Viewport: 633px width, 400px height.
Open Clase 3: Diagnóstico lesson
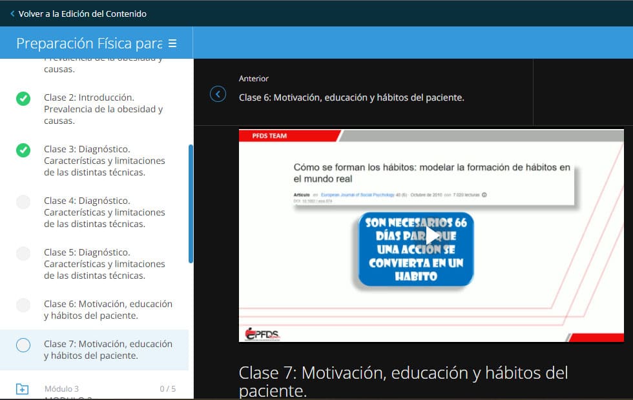105,161
